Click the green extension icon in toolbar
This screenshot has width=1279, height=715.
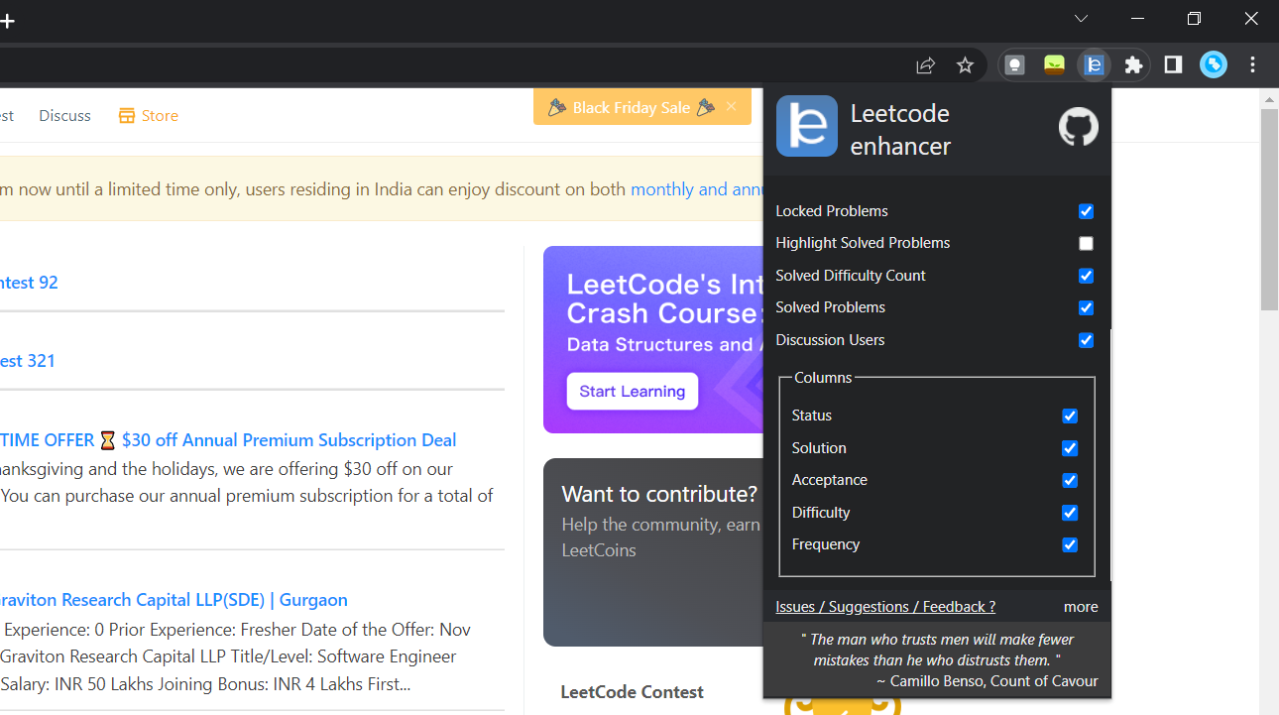pos(1054,65)
